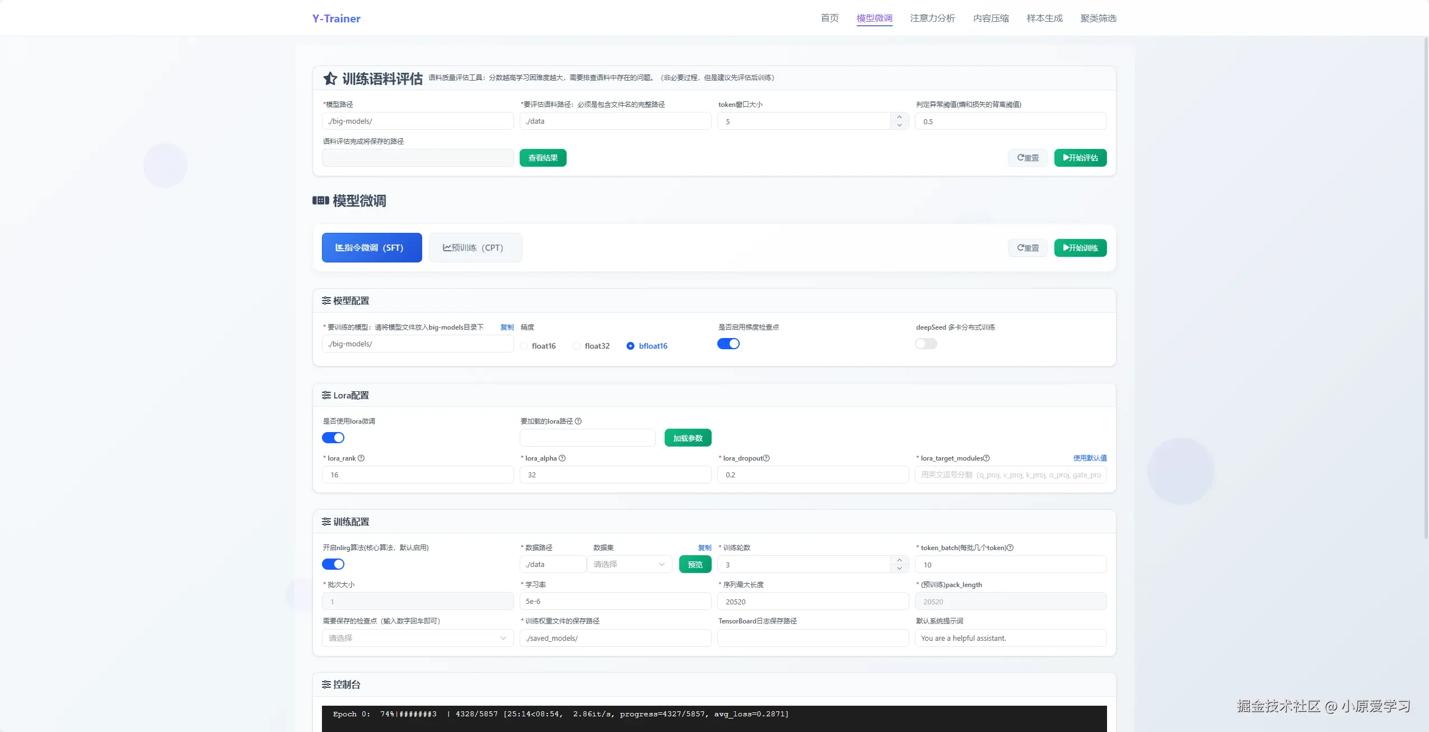Expand the 需要保存的检查点 dropdown
This screenshot has height=732, width=1429.
pos(417,638)
